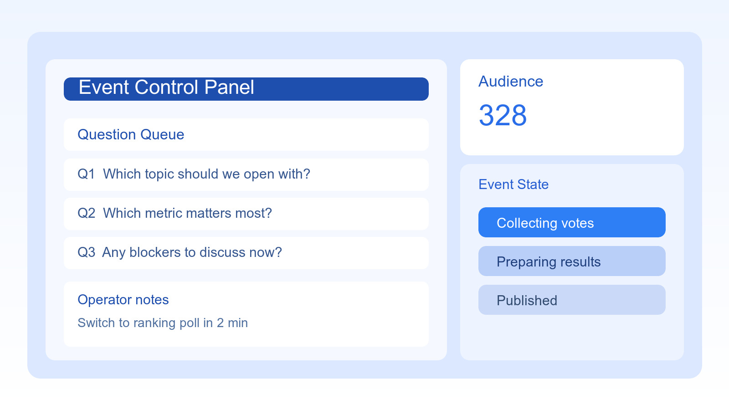Click the Event Control Panel title bar
This screenshot has width=729, height=410.
[x=246, y=89]
